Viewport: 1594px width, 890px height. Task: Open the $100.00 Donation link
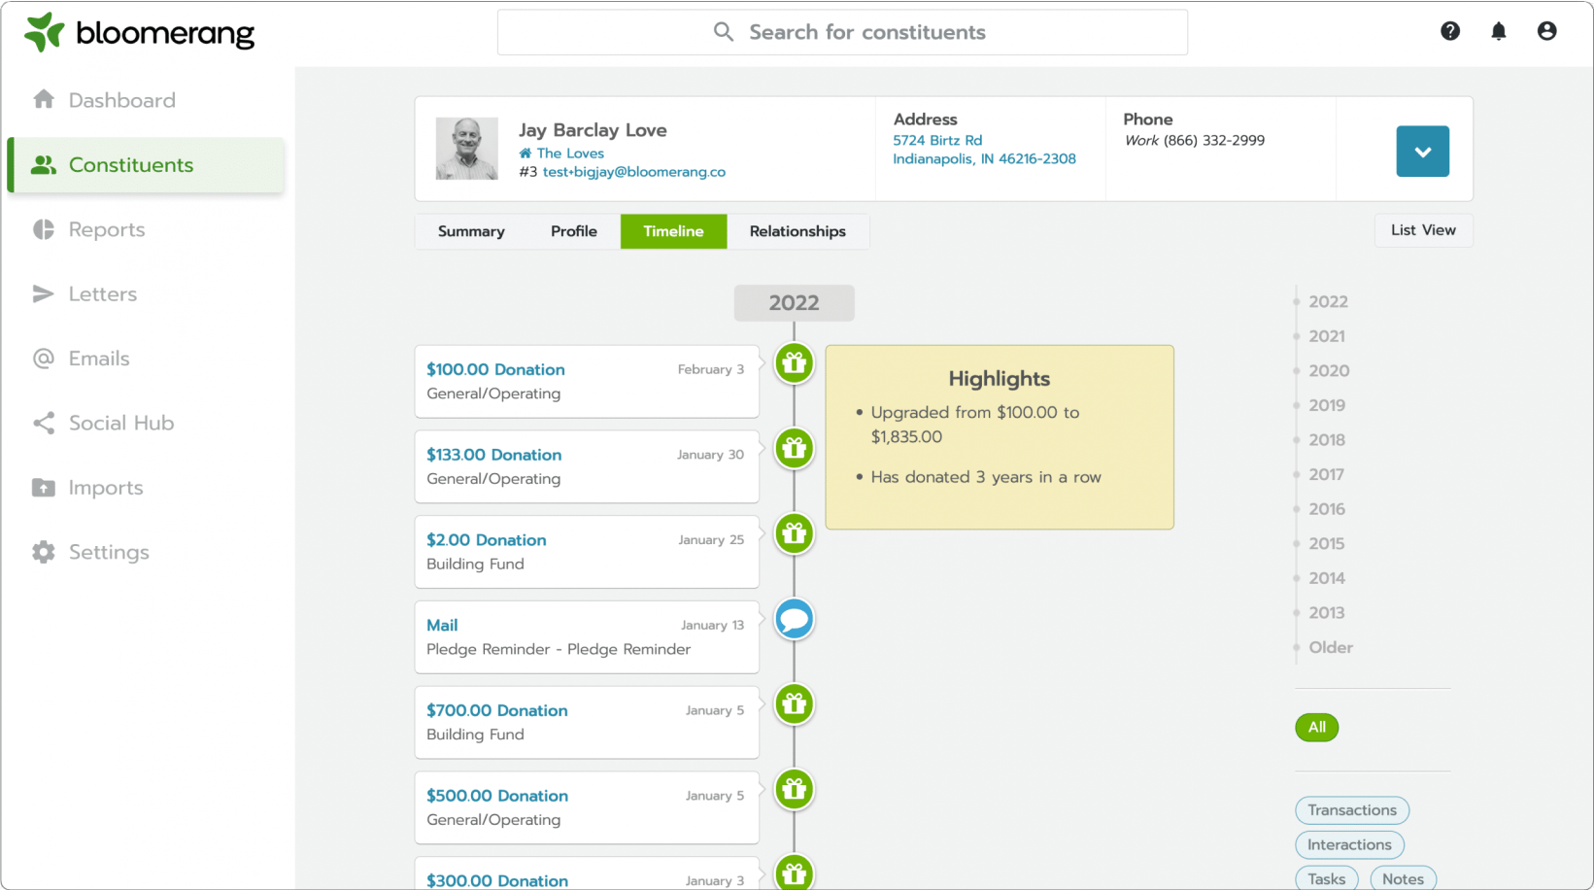click(x=495, y=369)
